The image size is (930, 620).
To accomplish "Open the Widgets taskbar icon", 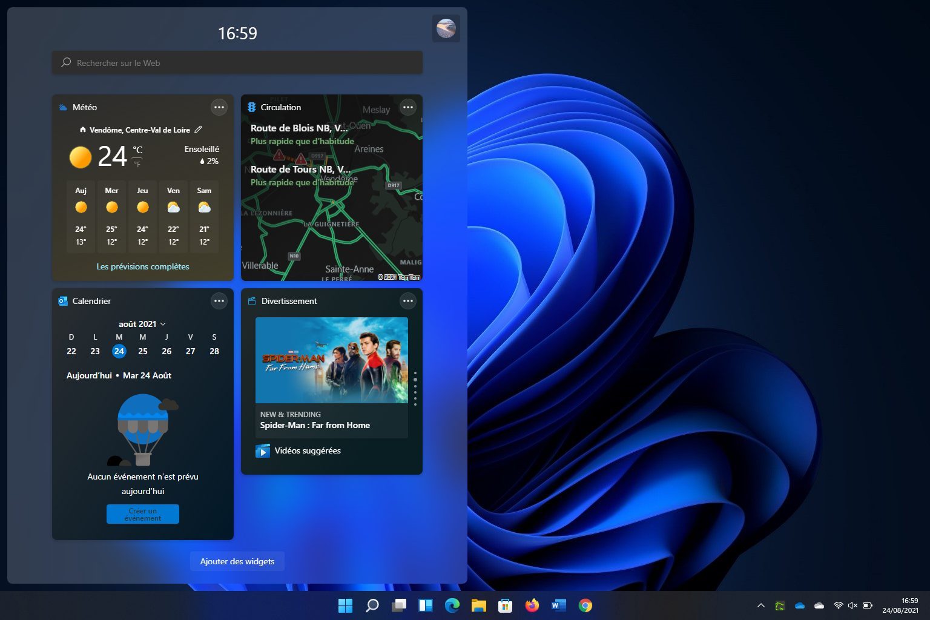I will tap(426, 605).
